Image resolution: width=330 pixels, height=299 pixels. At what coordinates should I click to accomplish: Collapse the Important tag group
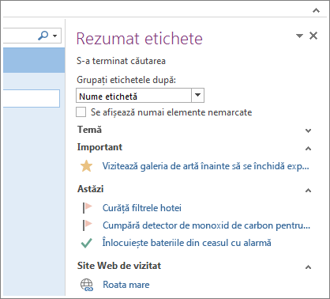pos(308,149)
